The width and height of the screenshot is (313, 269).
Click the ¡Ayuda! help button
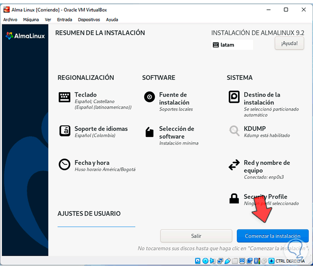point(290,43)
